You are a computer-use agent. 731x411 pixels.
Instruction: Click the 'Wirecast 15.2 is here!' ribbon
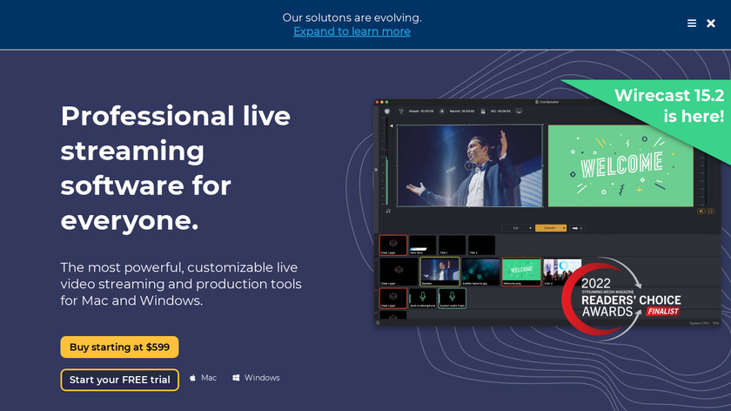[668, 105]
